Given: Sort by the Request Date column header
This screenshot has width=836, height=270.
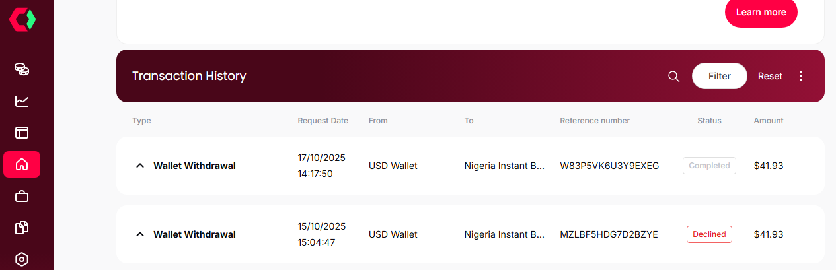Looking at the screenshot, I should [x=323, y=121].
